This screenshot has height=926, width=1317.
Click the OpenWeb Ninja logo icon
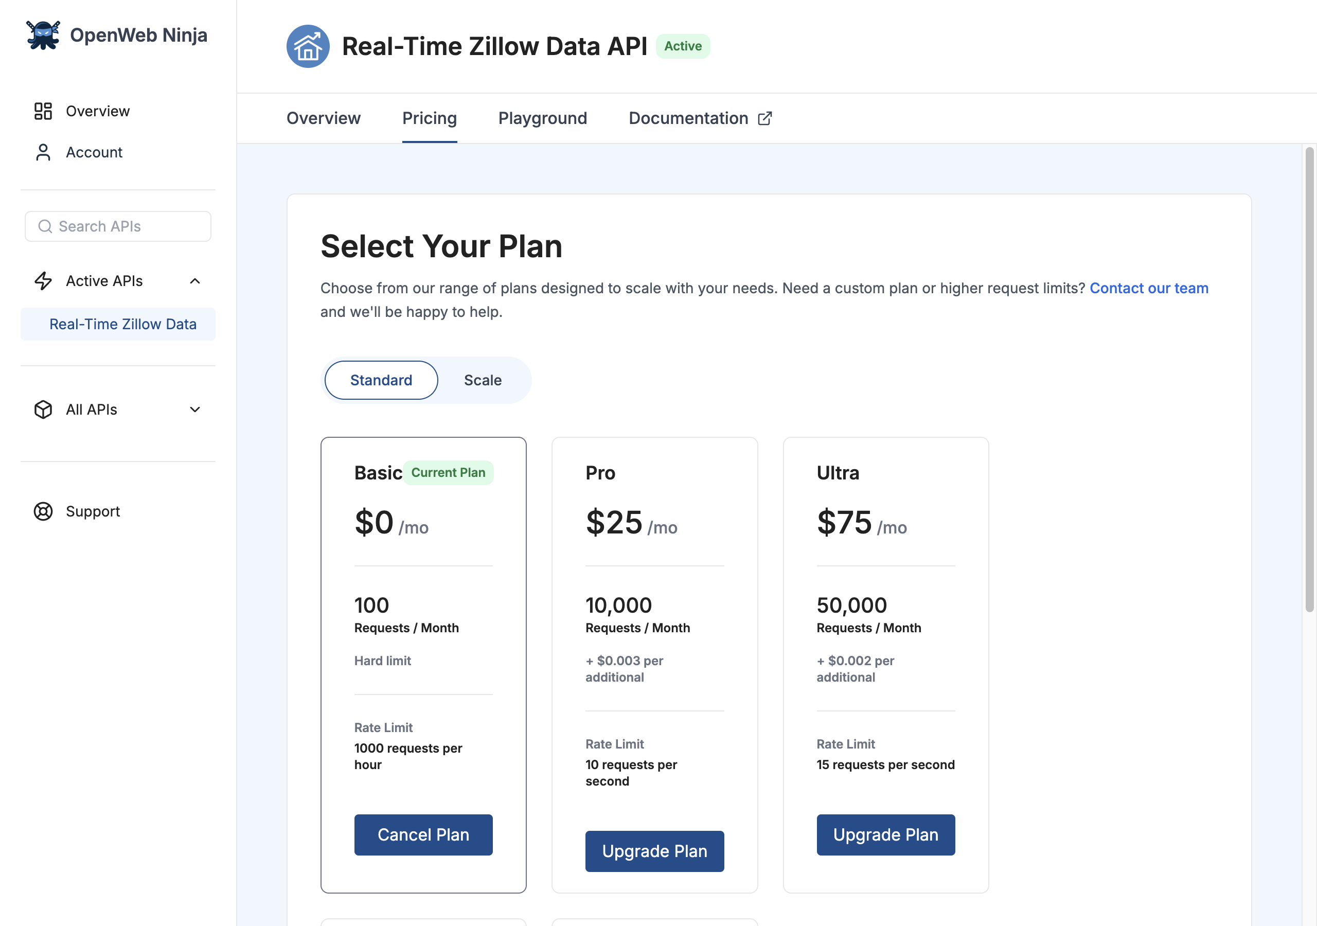[x=43, y=35]
